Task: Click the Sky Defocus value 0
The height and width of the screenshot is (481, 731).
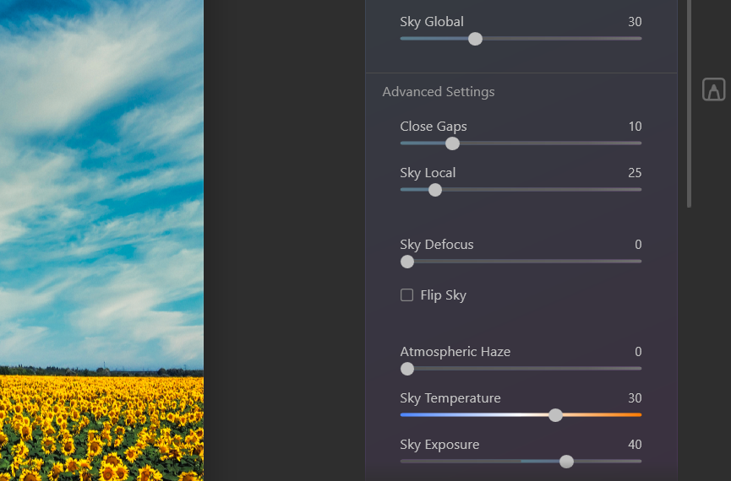Action: point(638,245)
